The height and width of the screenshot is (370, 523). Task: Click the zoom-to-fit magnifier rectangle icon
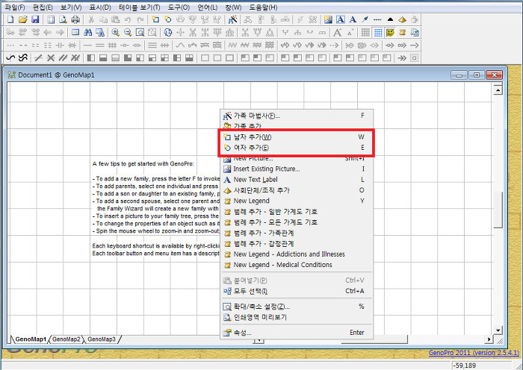click(140, 32)
